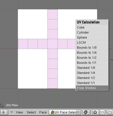Toggle the hand manipulator icon
Screen dimensions: 113x116
[x=110, y=112]
